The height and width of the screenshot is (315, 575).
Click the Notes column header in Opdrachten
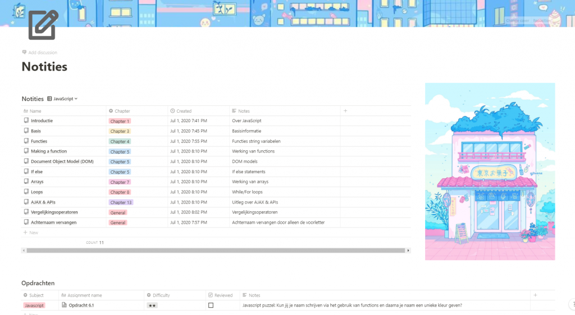(385, 295)
